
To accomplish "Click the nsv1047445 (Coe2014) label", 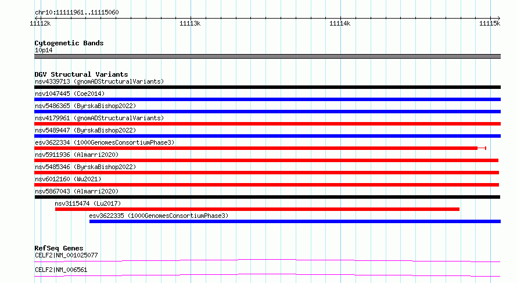I will 70,94.
